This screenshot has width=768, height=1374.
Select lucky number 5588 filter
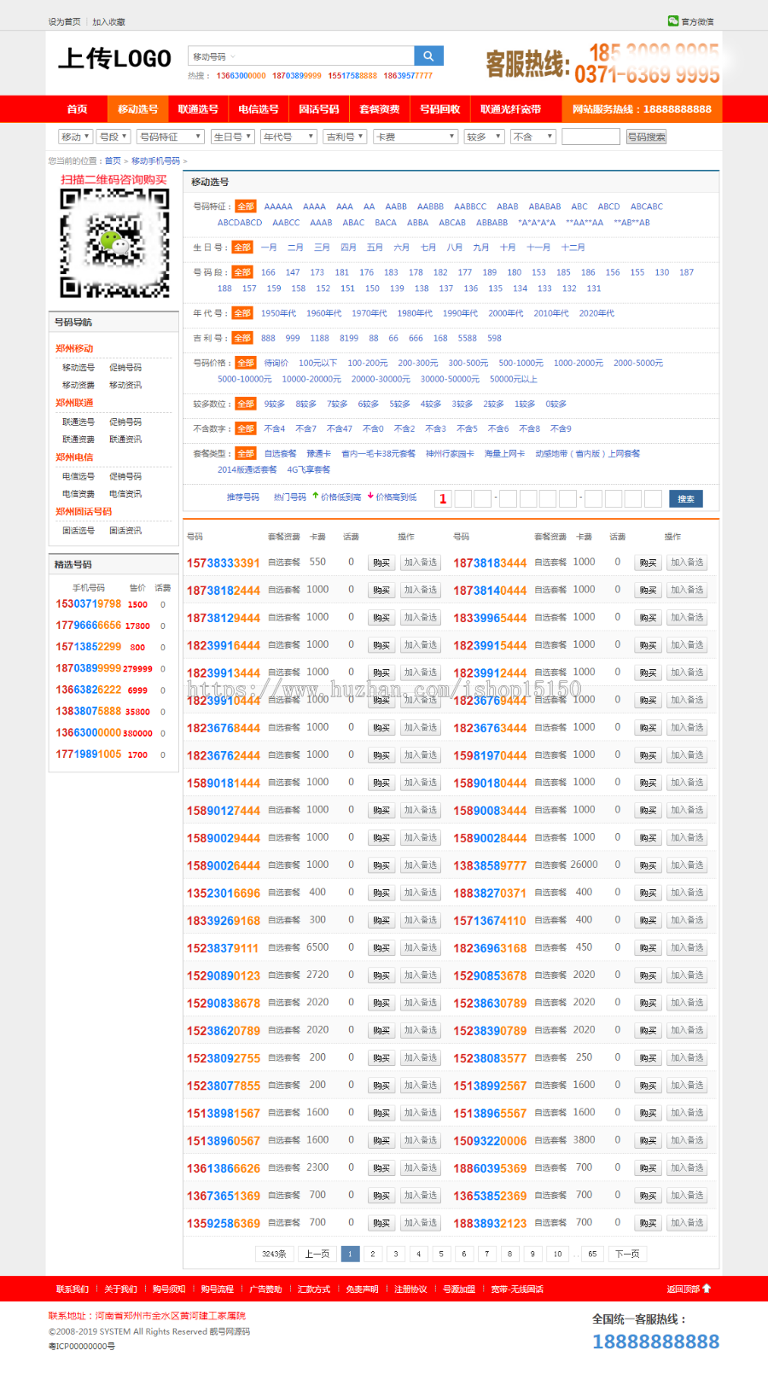[x=467, y=338]
